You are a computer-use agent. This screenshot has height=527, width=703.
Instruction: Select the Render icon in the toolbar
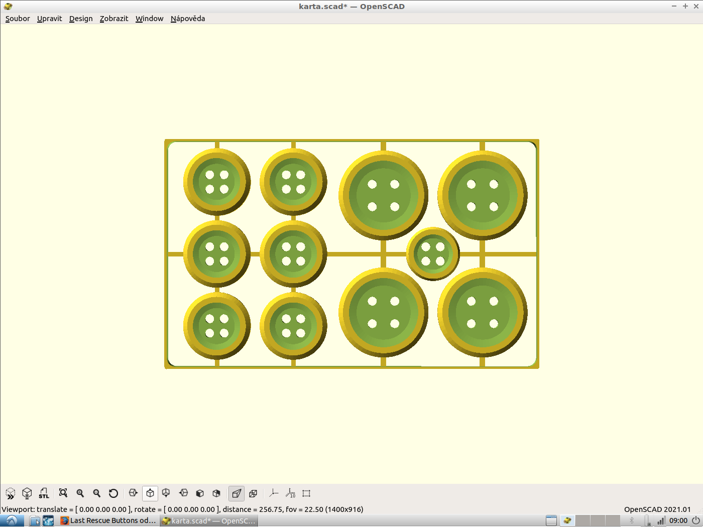(x=27, y=493)
